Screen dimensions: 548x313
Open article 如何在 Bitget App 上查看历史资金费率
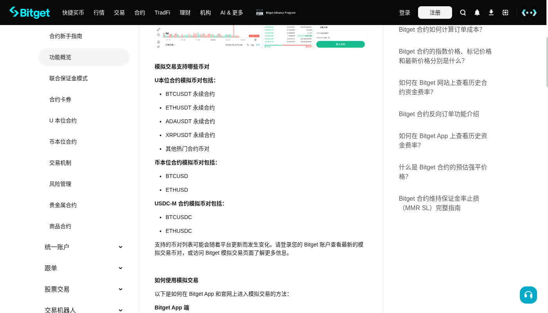click(443, 140)
